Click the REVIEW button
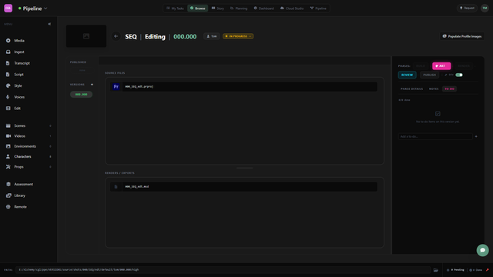 pos(407,75)
